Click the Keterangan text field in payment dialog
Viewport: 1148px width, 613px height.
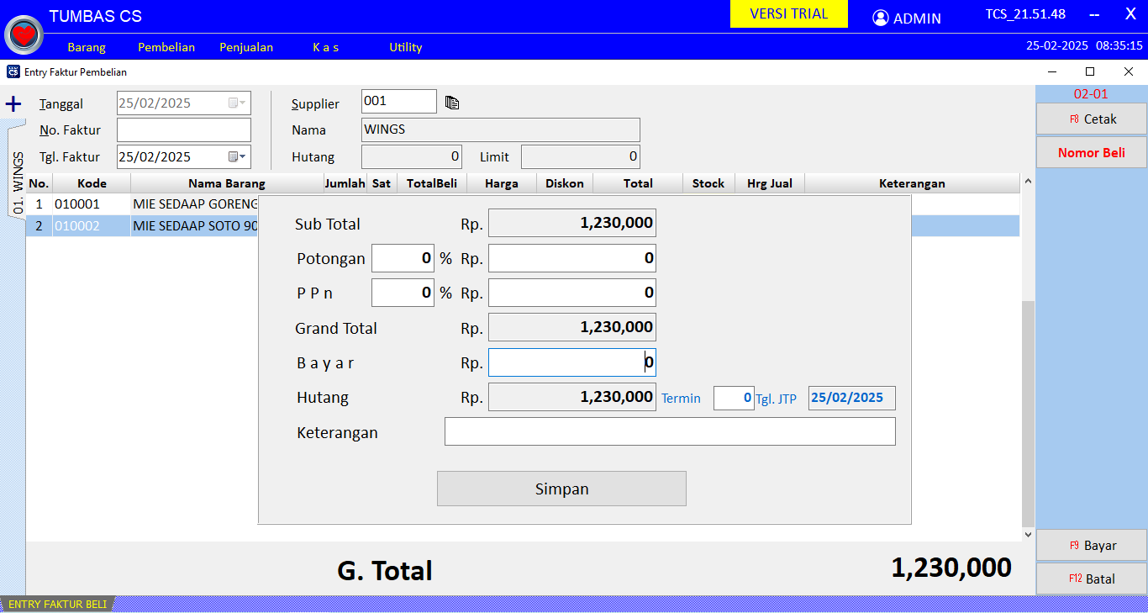670,431
